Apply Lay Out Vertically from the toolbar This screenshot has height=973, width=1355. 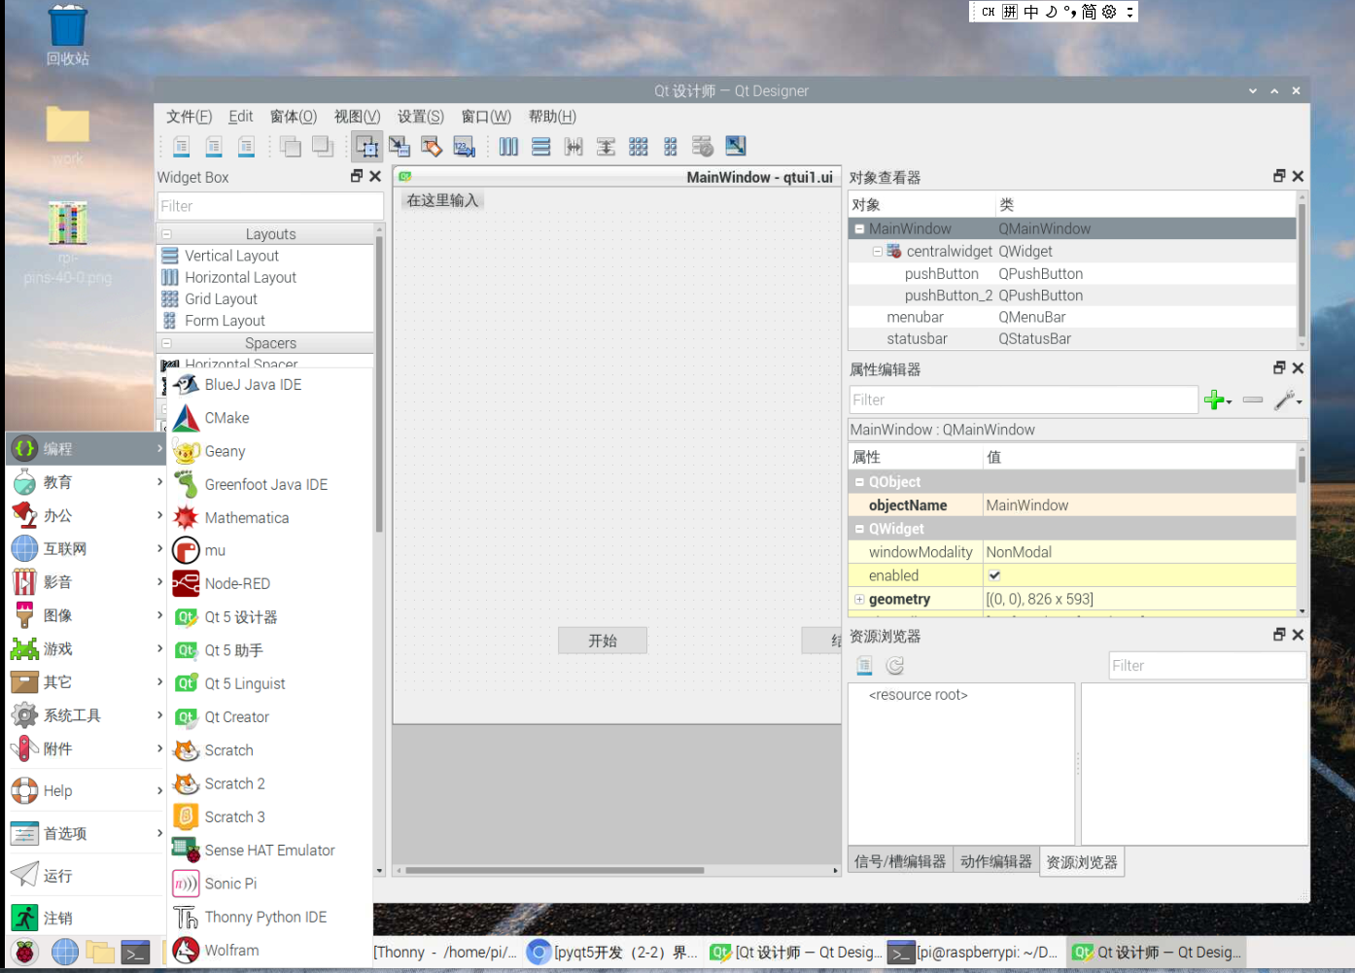541,147
